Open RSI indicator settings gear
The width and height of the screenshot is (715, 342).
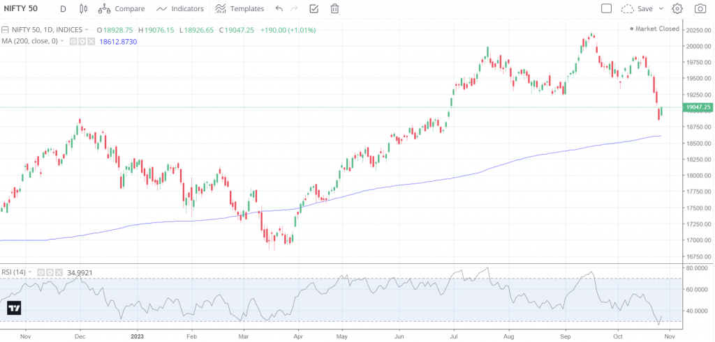click(50, 272)
